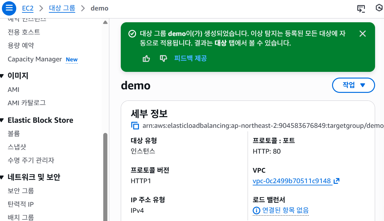Click the demo page heading
The height and width of the screenshot is (221, 384).
coord(136,86)
